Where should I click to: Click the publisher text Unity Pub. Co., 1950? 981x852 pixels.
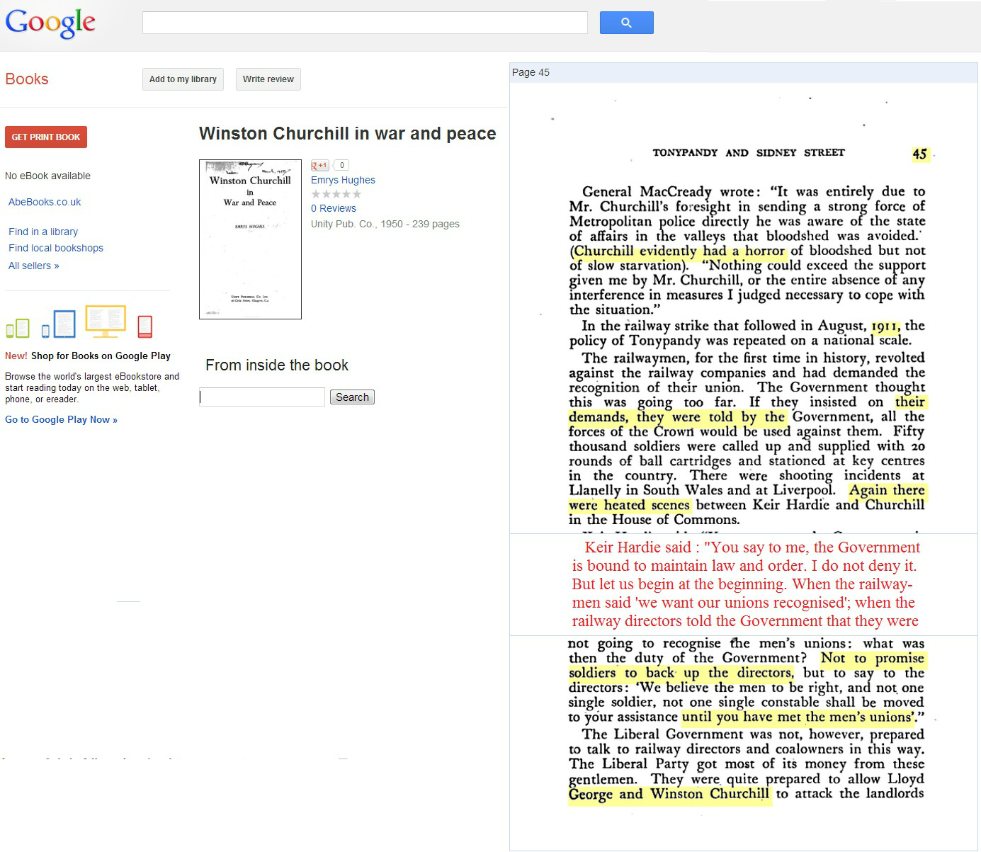357,224
